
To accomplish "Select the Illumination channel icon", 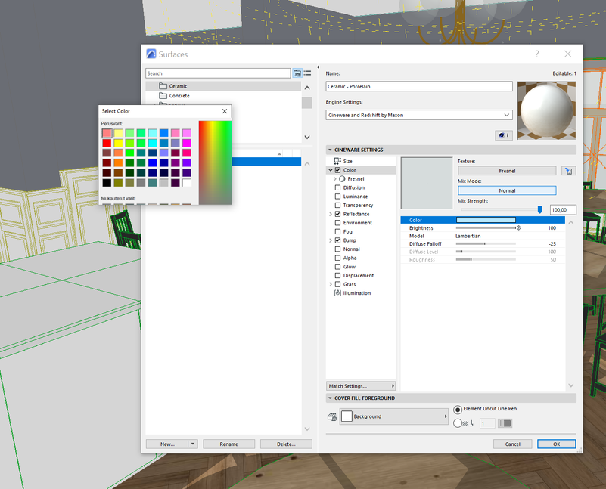I will point(337,293).
